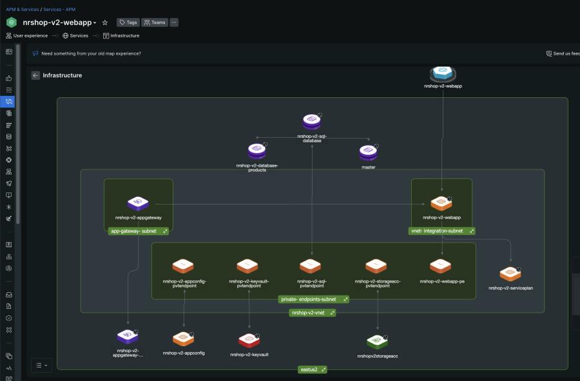The width and height of the screenshot is (580, 381).
Task: Open the service map sidebar icon
Action: pyautogui.click(x=9, y=102)
